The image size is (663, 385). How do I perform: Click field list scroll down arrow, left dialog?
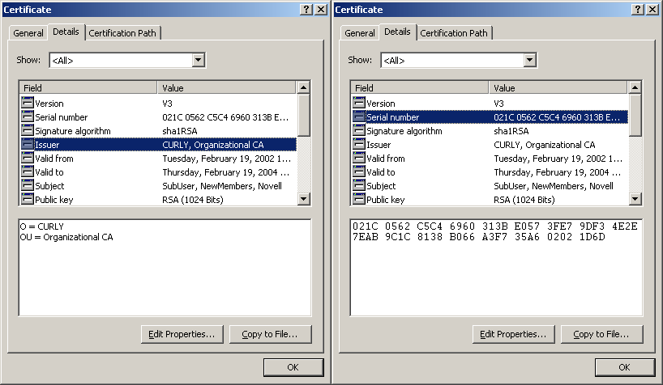304,199
